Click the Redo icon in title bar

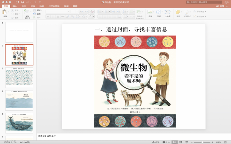tap(35, 2)
